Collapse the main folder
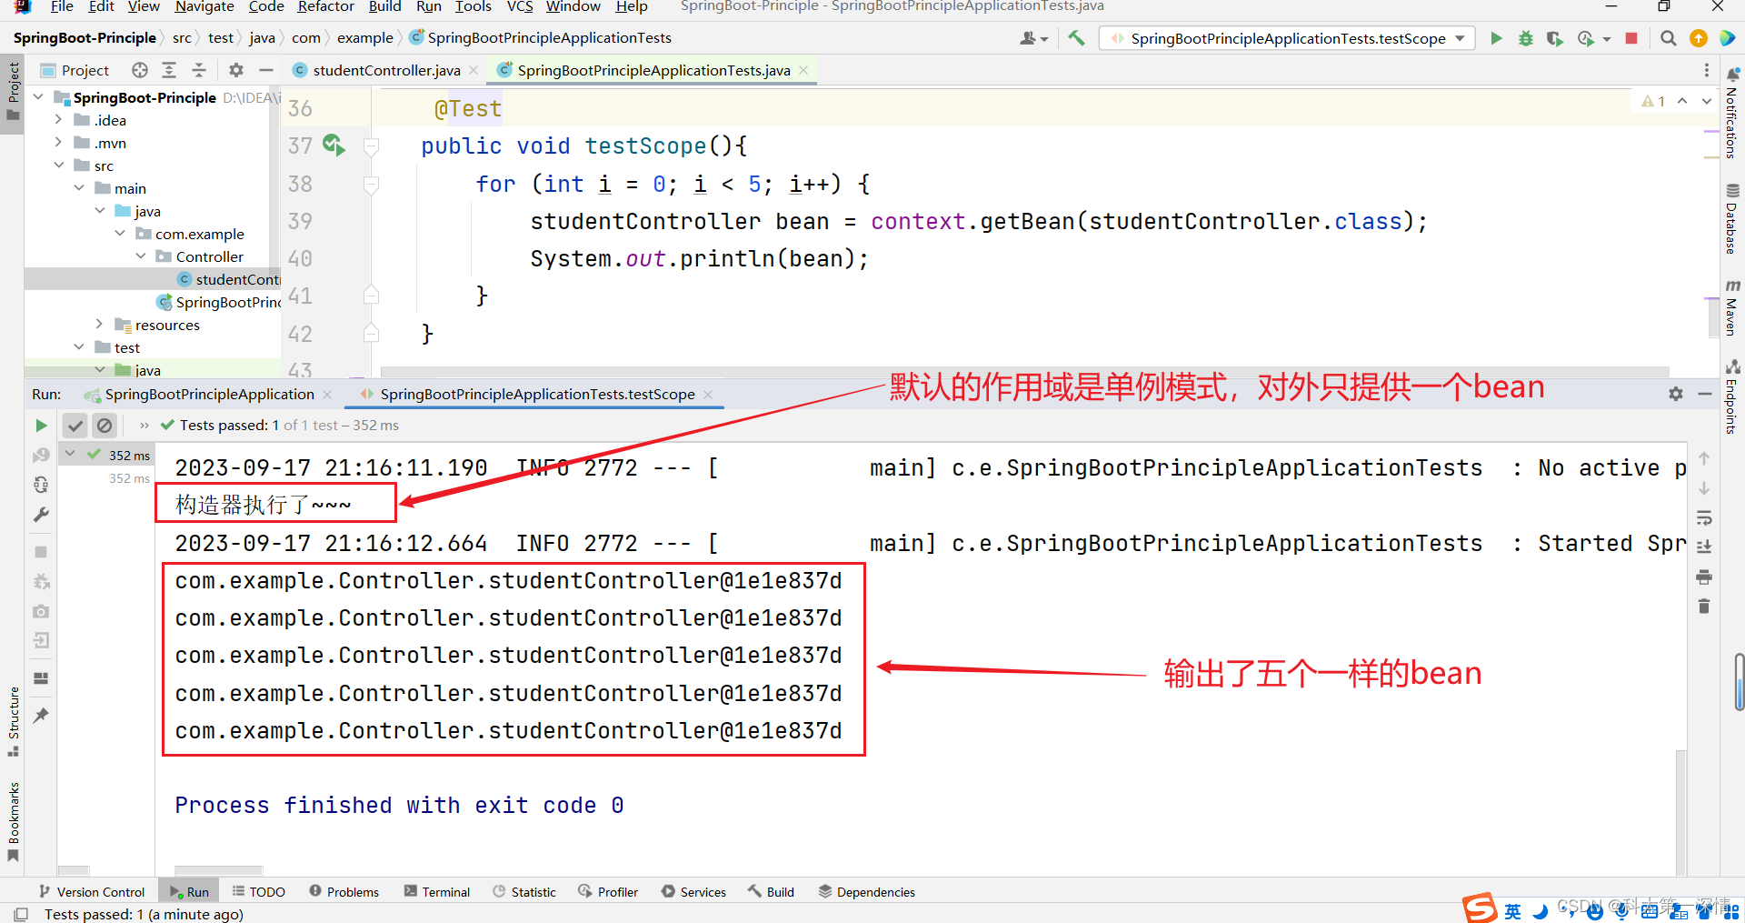 79,188
